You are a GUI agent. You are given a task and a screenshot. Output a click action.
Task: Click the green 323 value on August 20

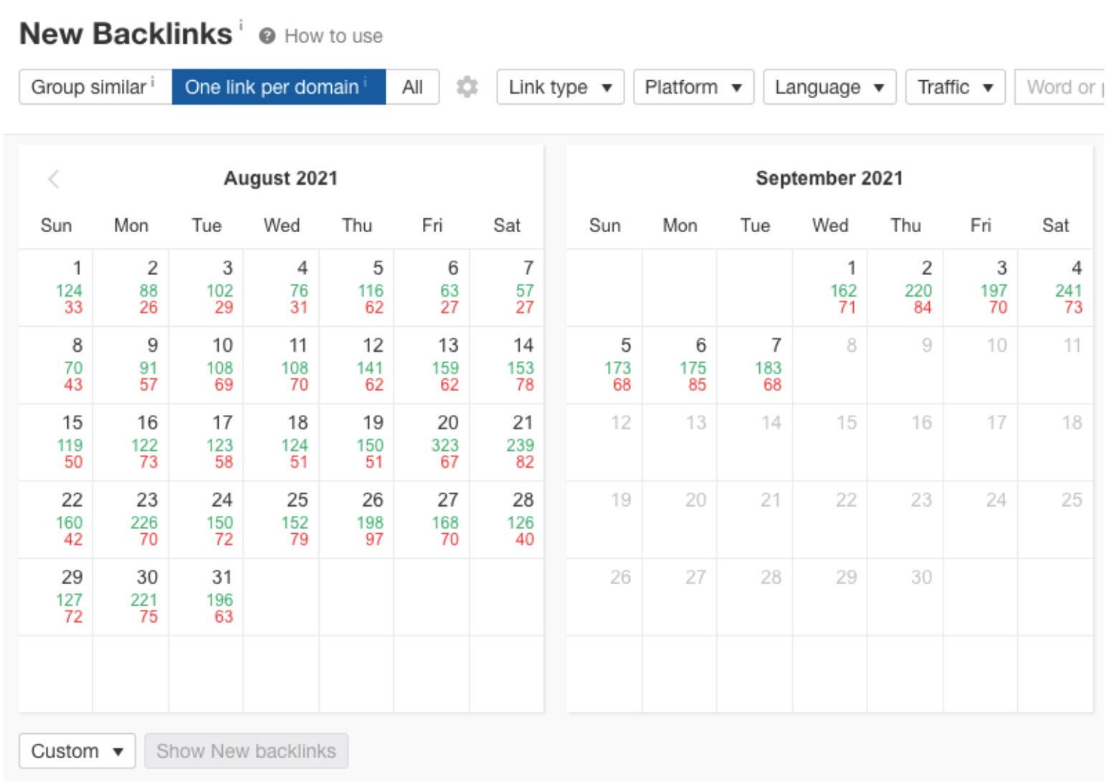click(x=447, y=445)
